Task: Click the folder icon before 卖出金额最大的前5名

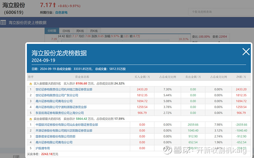Action: pos(30,119)
